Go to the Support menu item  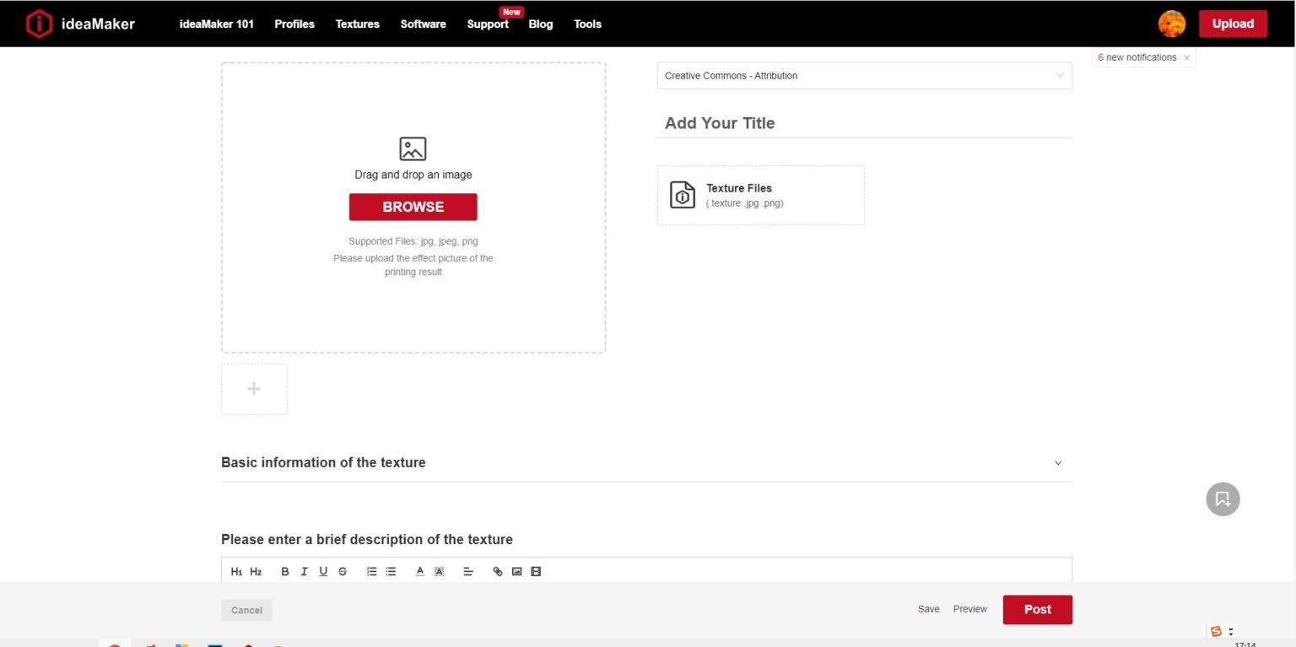[x=488, y=24]
